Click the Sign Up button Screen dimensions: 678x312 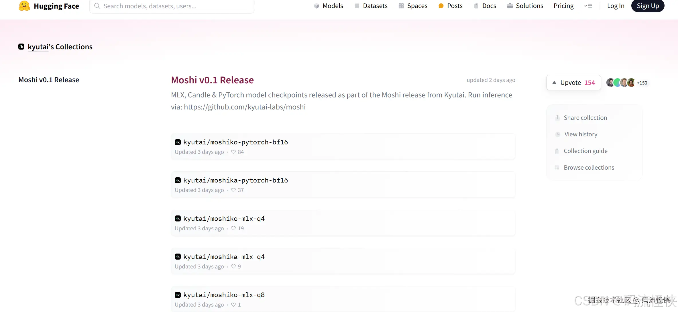point(648,6)
